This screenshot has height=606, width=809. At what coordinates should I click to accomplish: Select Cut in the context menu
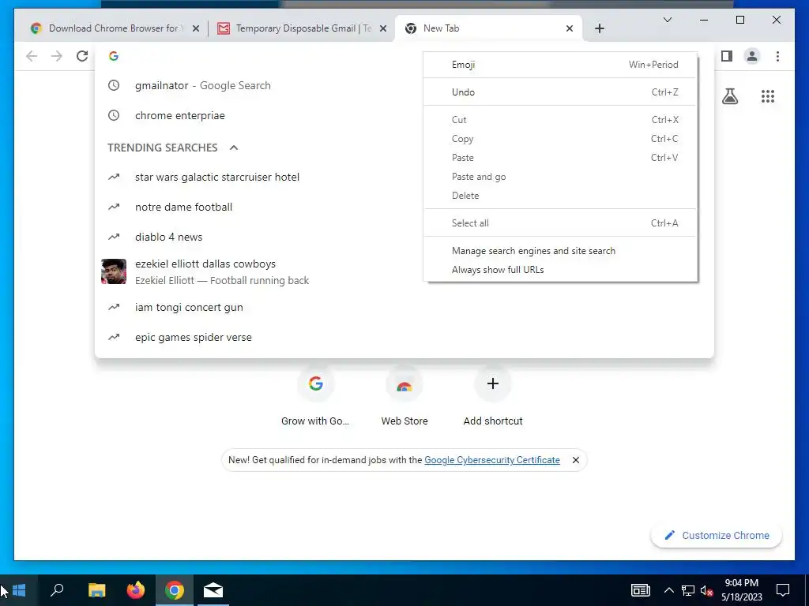pyautogui.click(x=560, y=120)
